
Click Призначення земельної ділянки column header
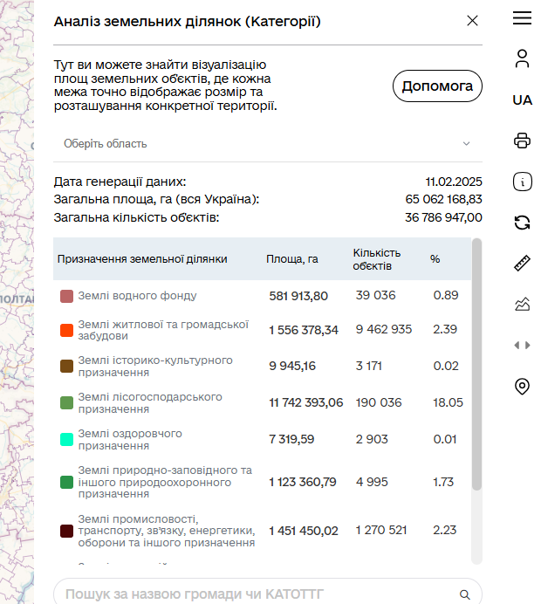[142, 259]
